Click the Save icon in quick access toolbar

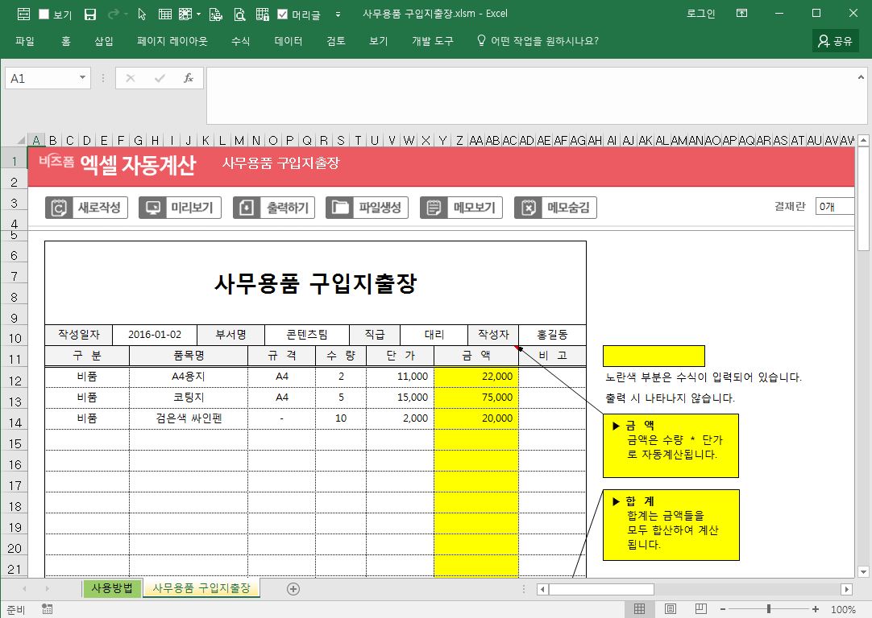click(x=90, y=14)
